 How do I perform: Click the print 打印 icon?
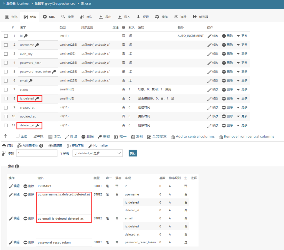click(4, 145)
